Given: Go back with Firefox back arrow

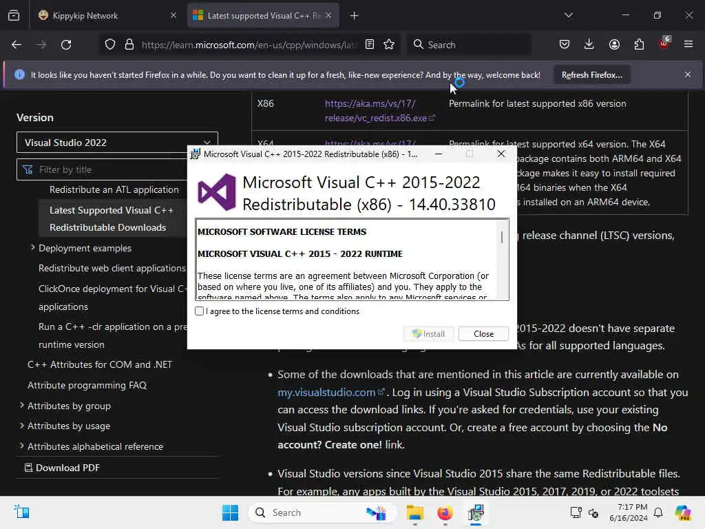Looking at the screenshot, I should pyautogui.click(x=17, y=45).
